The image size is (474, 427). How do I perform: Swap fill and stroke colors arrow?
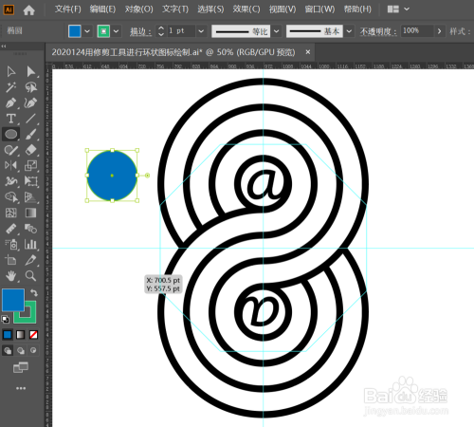point(34,293)
